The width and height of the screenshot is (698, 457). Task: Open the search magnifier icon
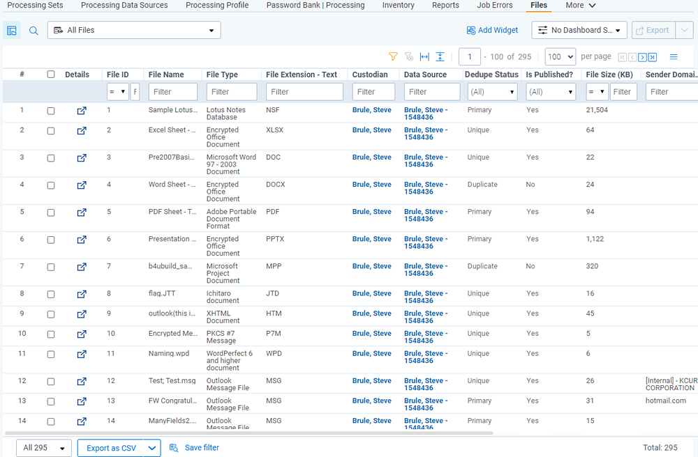(x=34, y=31)
